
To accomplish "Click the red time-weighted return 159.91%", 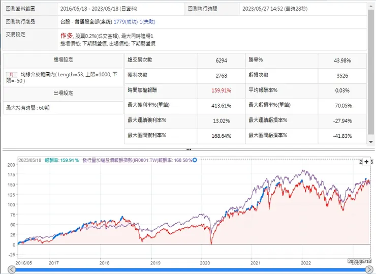I will [221, 90].
